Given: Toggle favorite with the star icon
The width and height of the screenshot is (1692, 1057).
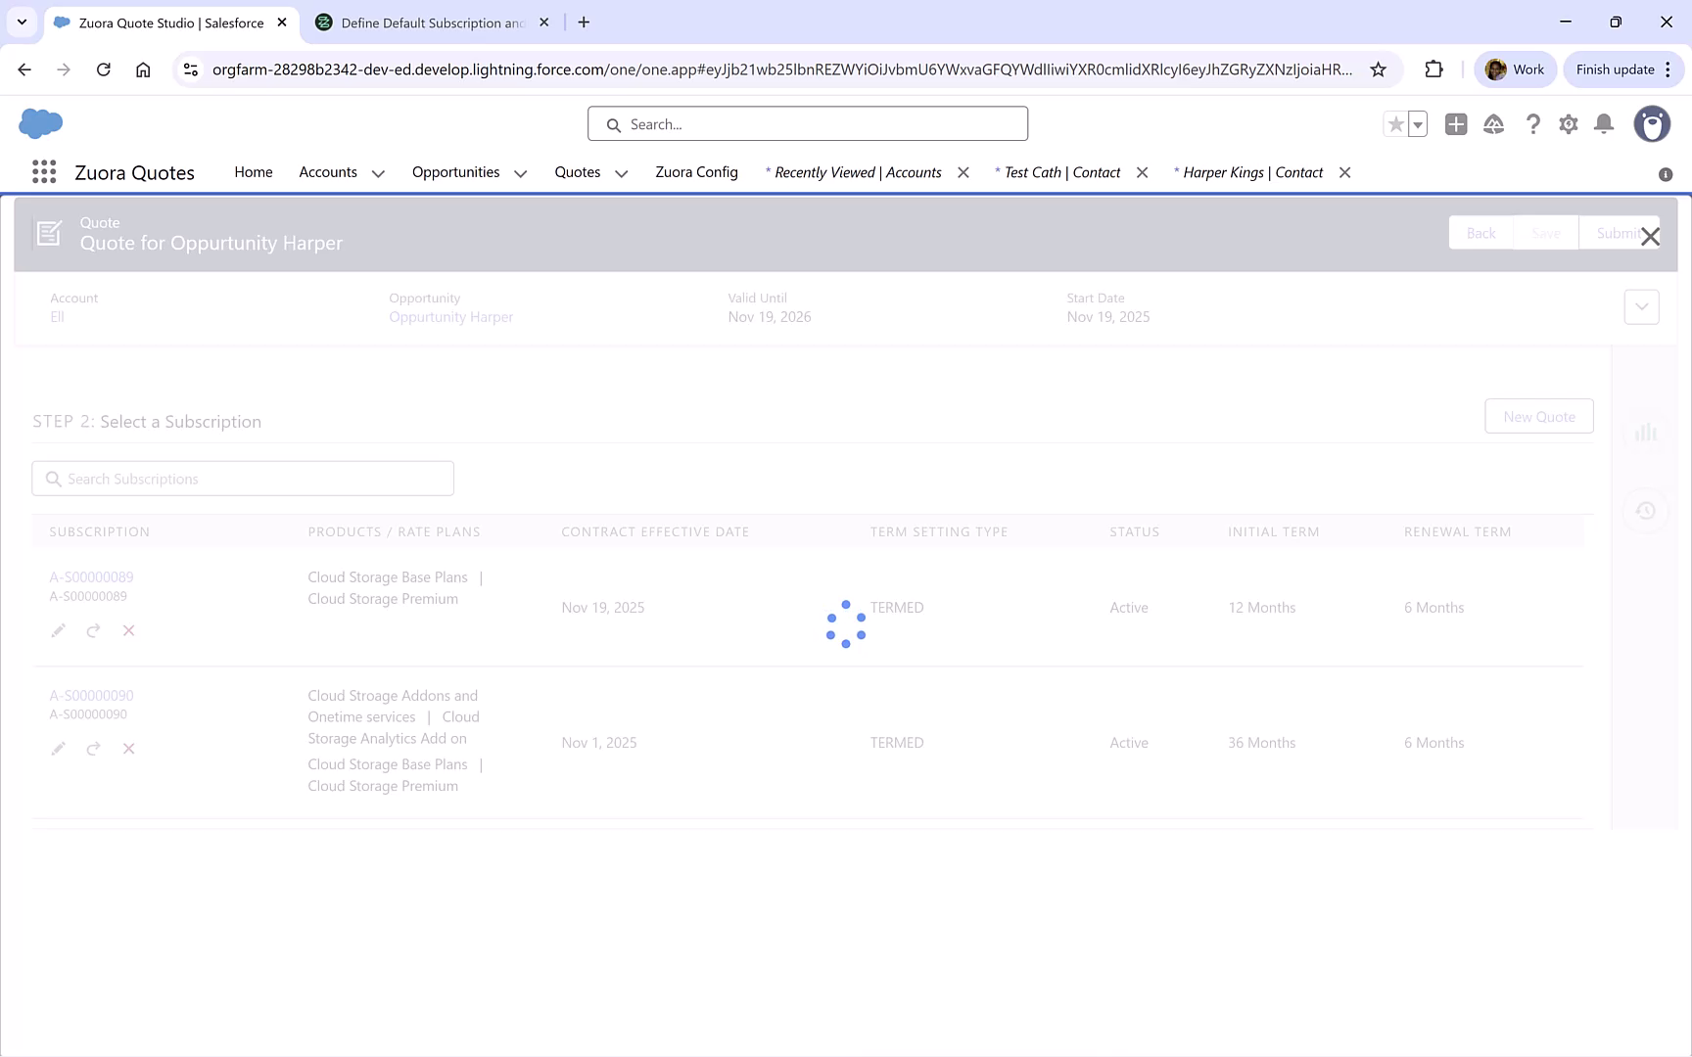Looking at the screenshot, I should point(1396,124).
